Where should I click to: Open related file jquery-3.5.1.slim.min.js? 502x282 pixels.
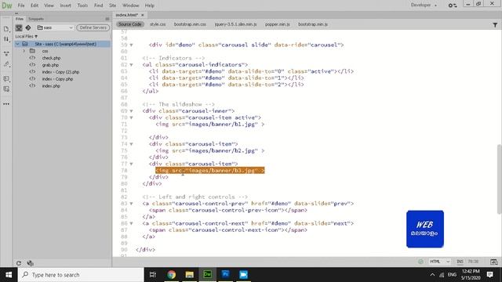[235, 24]
